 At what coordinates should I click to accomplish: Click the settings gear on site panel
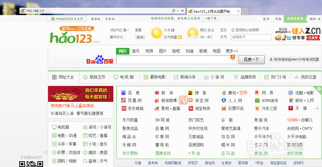pyautogui.click(x=319, y=89)
